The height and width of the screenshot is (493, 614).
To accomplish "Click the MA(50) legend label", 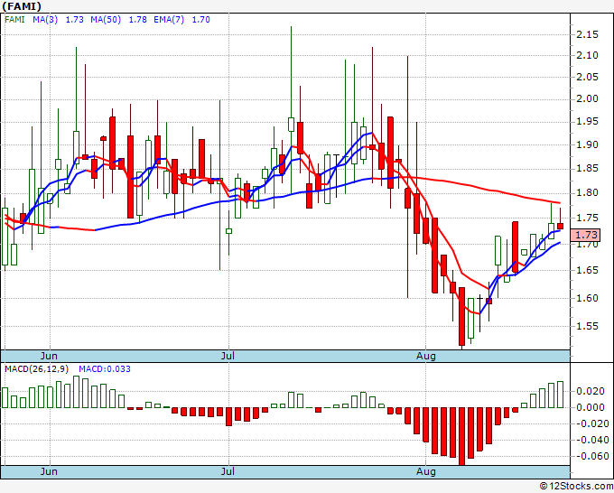I will 106,20.
